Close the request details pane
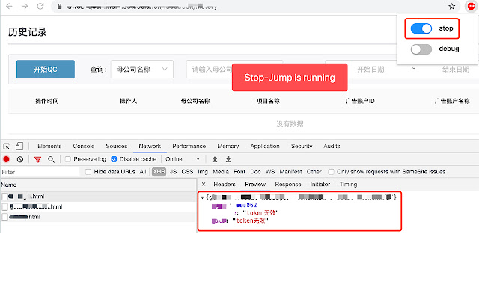Screen dimensions: 479x299 (204, 185)
